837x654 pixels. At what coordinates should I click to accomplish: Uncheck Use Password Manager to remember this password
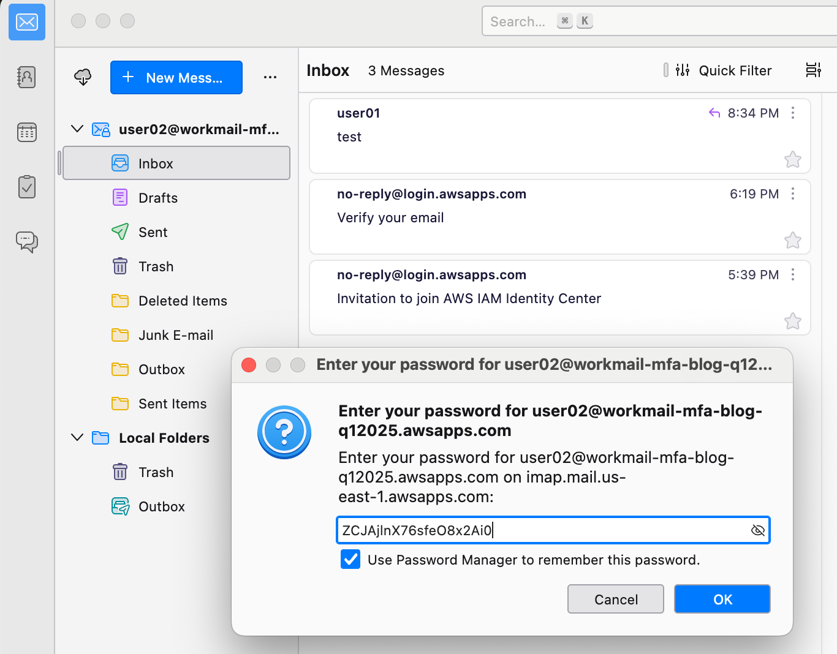[x=350, y=559]
